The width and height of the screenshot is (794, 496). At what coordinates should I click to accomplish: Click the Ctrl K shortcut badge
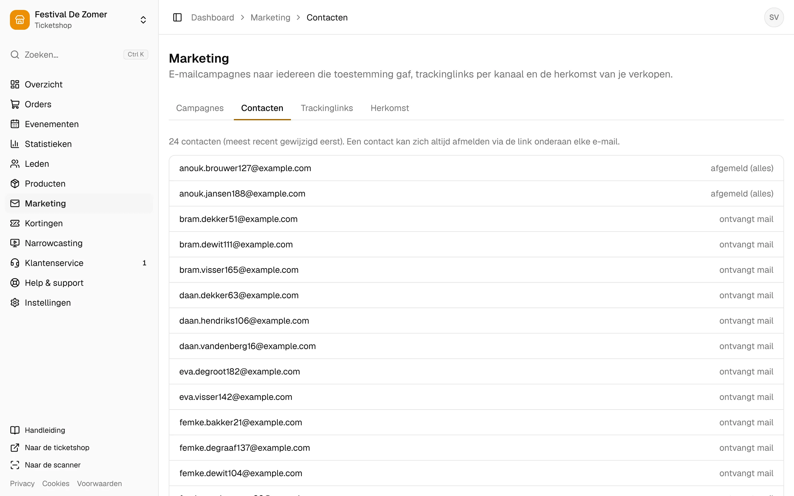(x=136, y=55)
